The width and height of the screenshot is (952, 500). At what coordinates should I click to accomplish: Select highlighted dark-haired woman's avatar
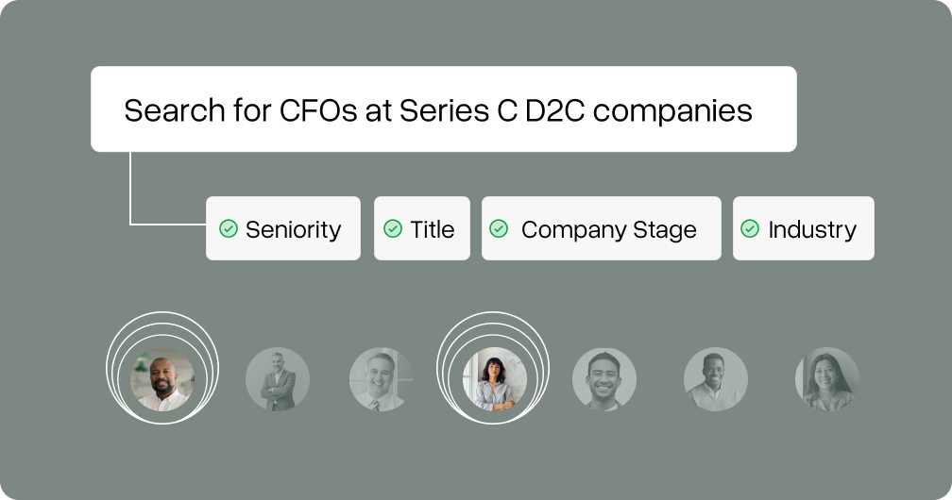494,379
